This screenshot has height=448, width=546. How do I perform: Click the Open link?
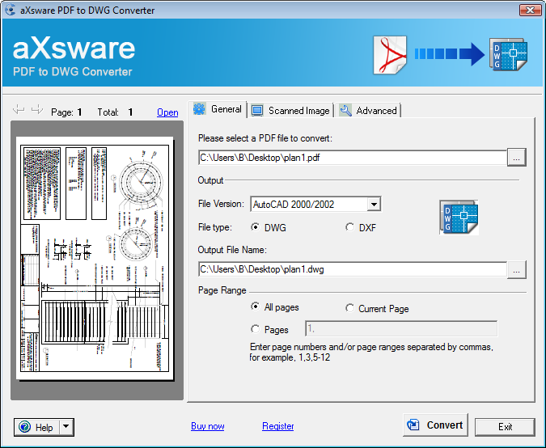click(x=167, y=112)
